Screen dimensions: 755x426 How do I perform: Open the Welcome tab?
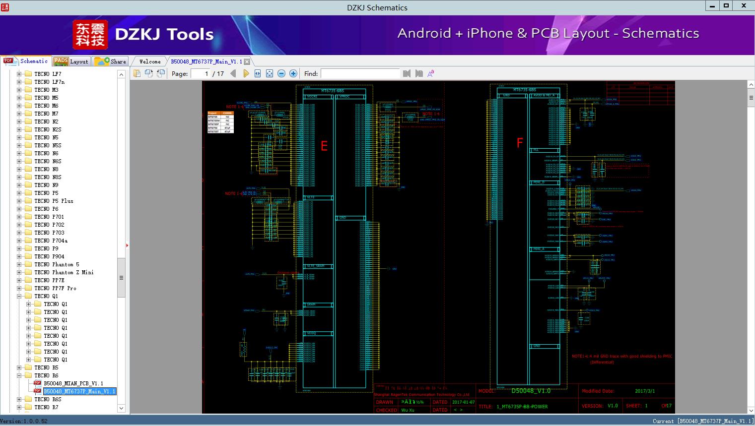pos(149,61)
